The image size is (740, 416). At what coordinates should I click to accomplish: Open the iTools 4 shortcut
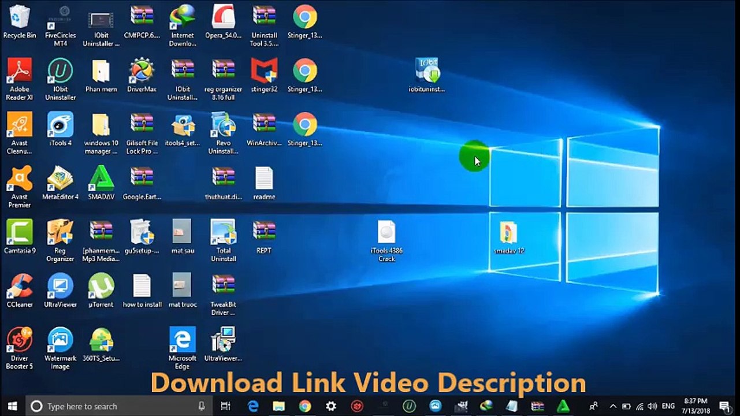tap(61, 129)
